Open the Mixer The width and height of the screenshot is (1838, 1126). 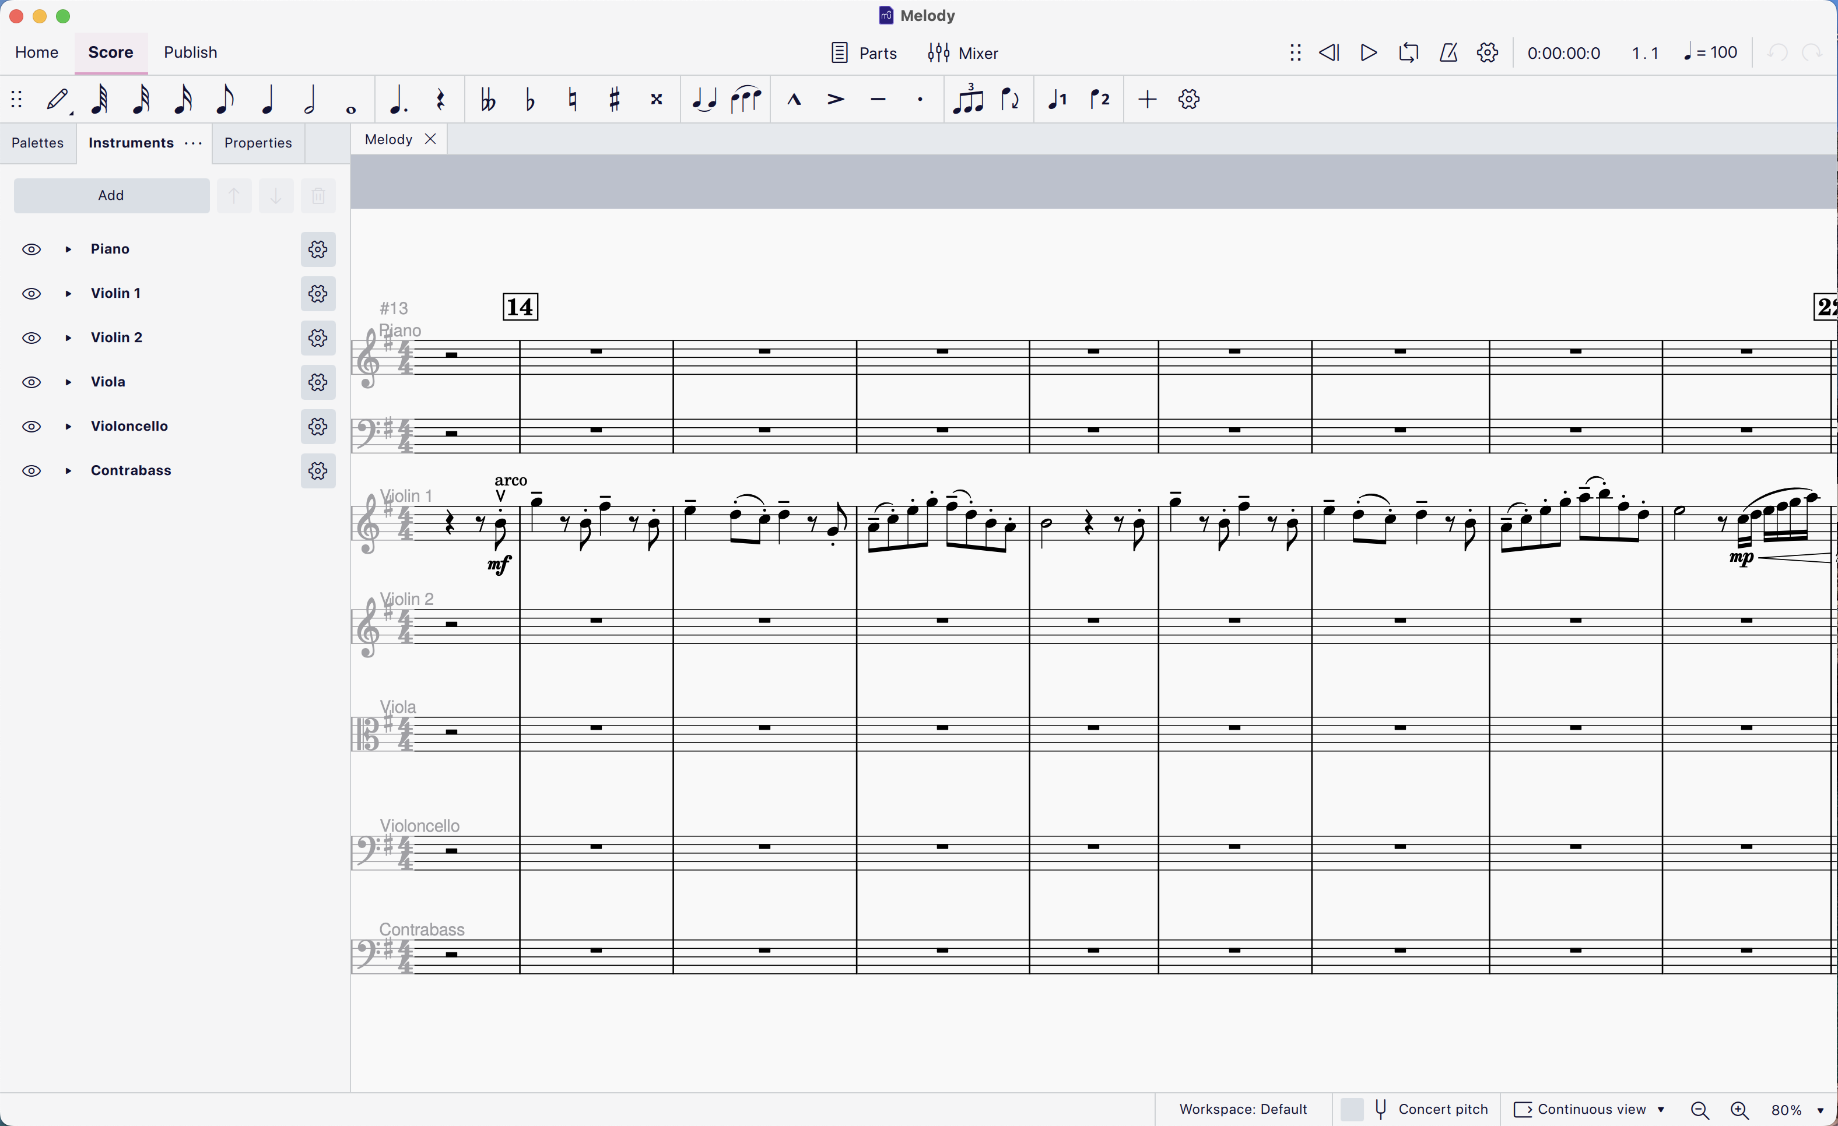click(962, 53)
